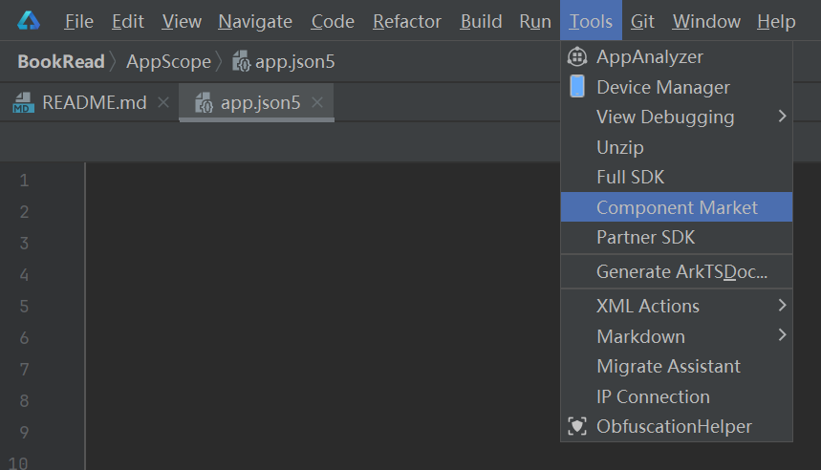Close the README.md tab

[162, 103]
